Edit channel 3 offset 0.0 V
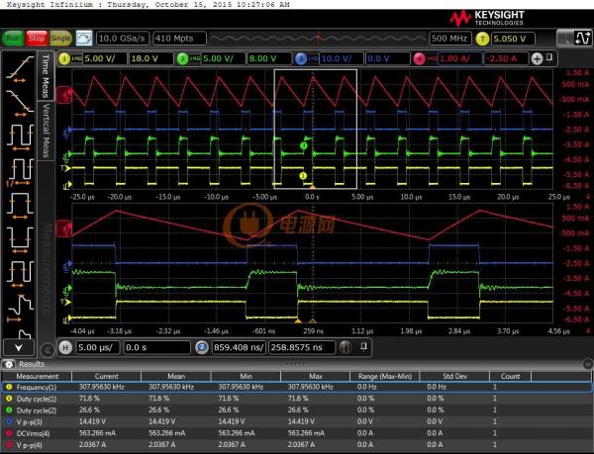The width and height of the screenshot is (594, 454). (388, 58)
